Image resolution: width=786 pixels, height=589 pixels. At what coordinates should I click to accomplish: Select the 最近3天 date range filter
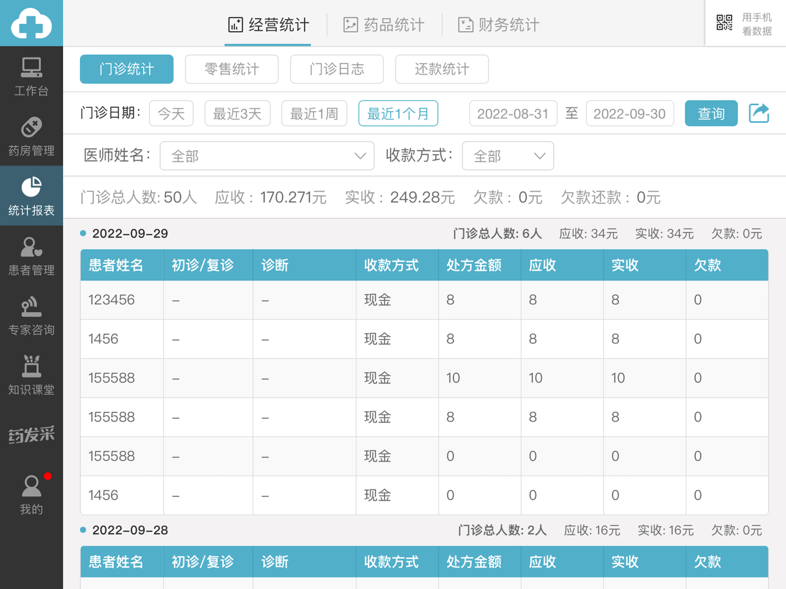click(x=237, y=114)
